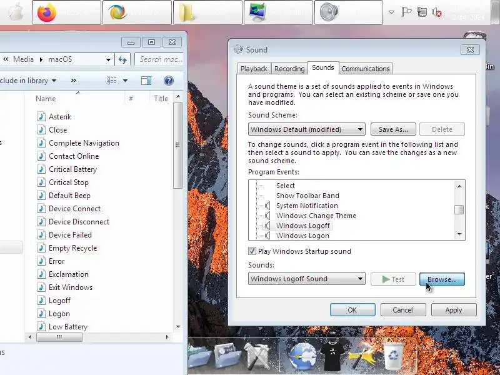The width and height of the screenshot is (500, 375).
Task: Select the Windows Logoff event
Action: click(303, 226)
